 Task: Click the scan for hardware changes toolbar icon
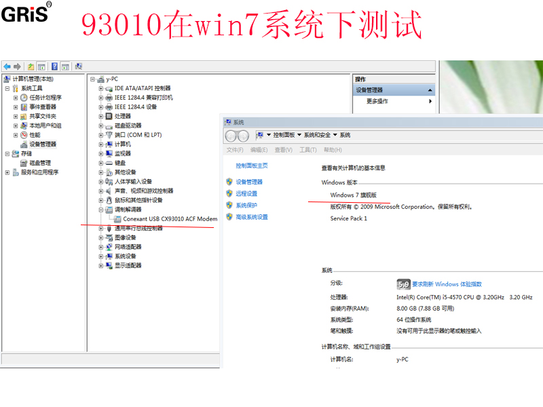79,66
